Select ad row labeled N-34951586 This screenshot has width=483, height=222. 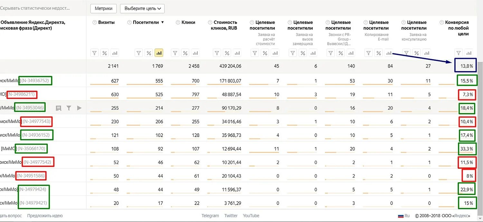[31, 175]
